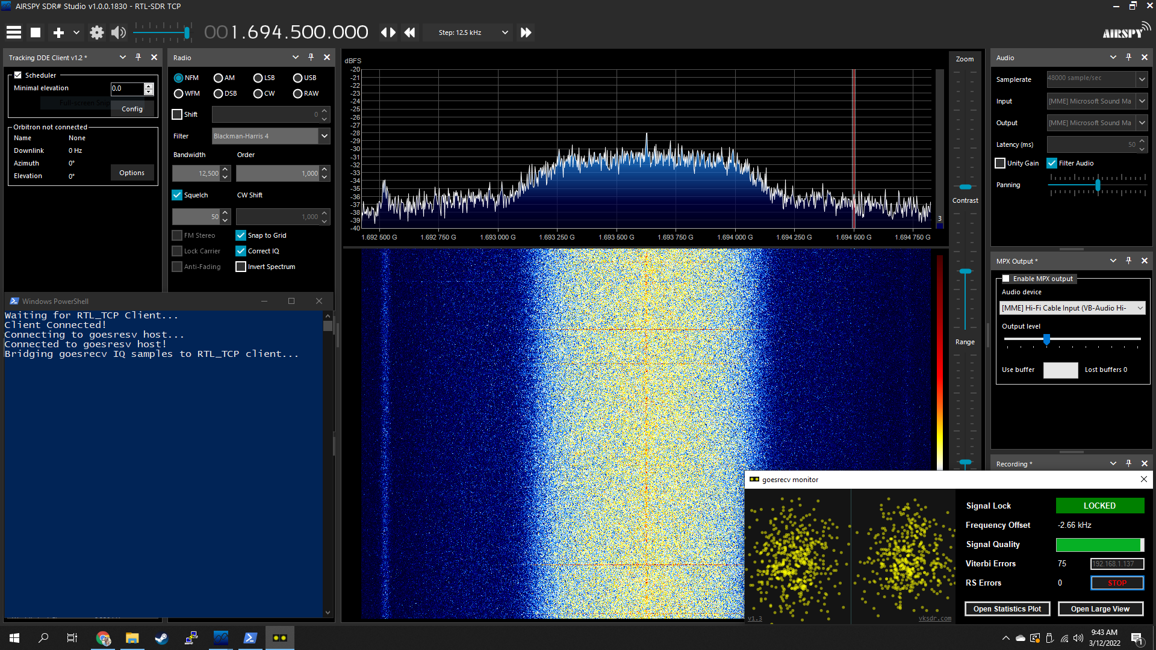Open the Step 12.5 kHz dropdown
The width and height of the screenshot is (1156, 650).
coord(505,32)
